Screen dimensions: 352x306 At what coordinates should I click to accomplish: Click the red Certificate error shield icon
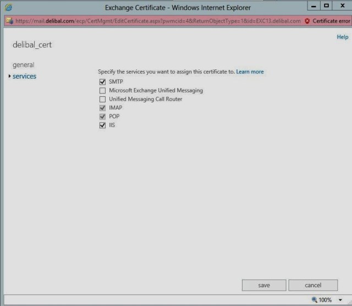[307, 21]
